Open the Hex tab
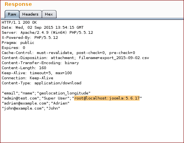Viewport: 184px width, 143px height. (x=49, y=14)
